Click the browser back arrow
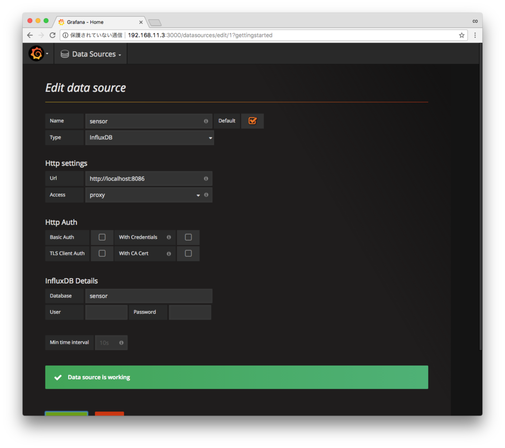Viewport: 505px width, 448px height. 30,35
